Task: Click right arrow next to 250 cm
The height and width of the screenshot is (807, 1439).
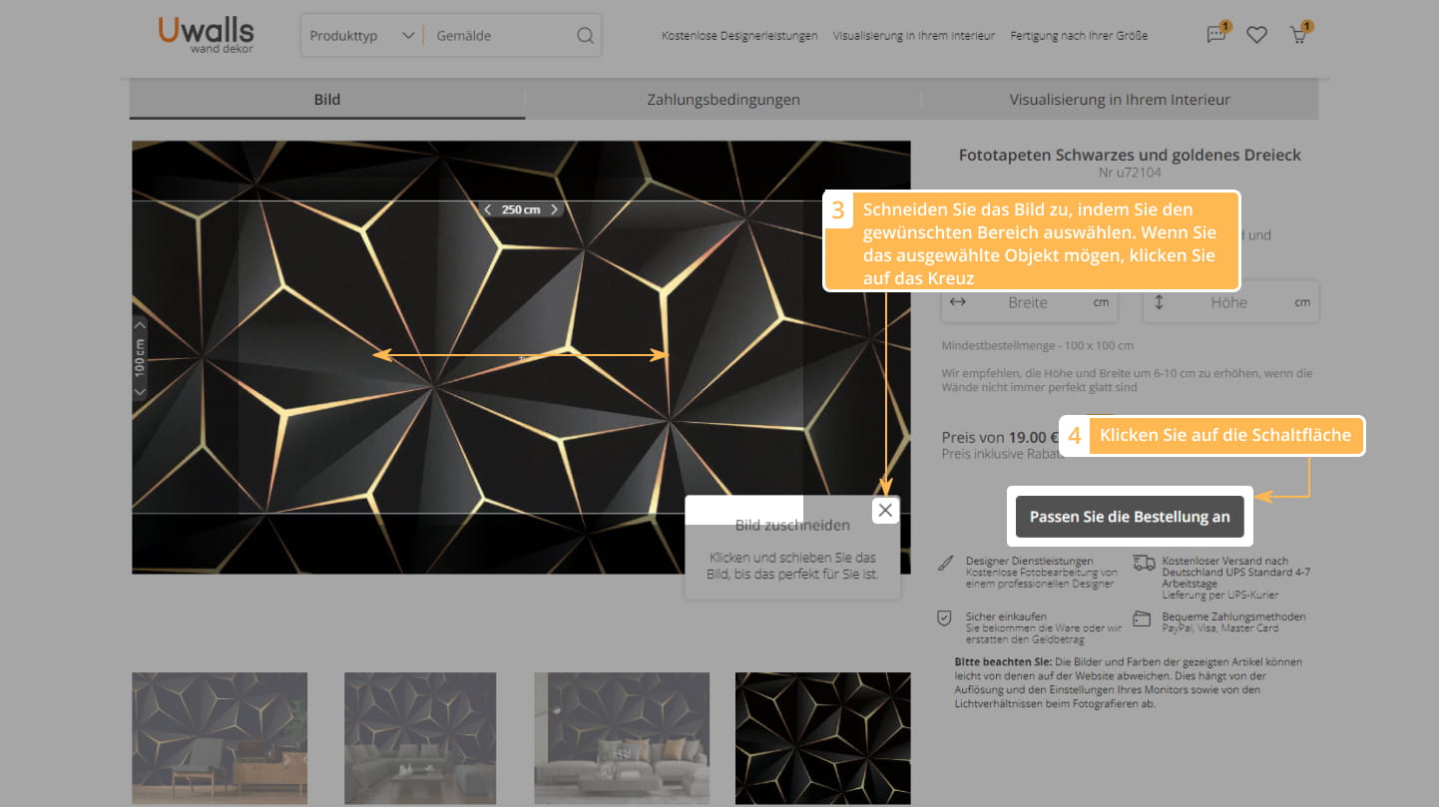Action: (x=555, y=209)
